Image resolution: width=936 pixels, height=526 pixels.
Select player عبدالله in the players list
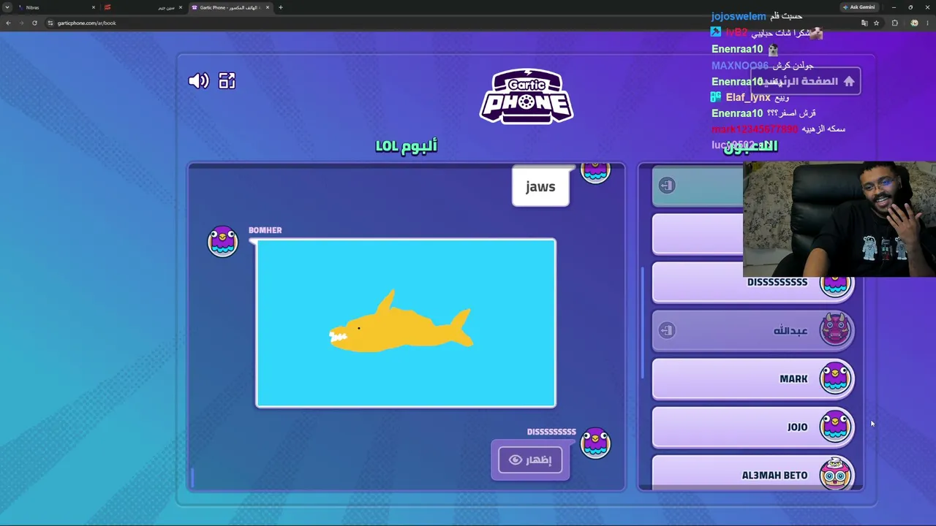(753, 330)
